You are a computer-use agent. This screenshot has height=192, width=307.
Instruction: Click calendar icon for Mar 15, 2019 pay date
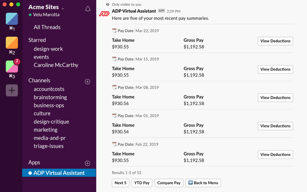[114, 59]
